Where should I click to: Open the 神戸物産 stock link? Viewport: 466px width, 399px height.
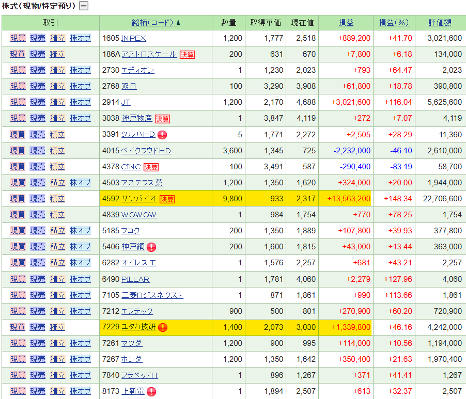(137, 118)
